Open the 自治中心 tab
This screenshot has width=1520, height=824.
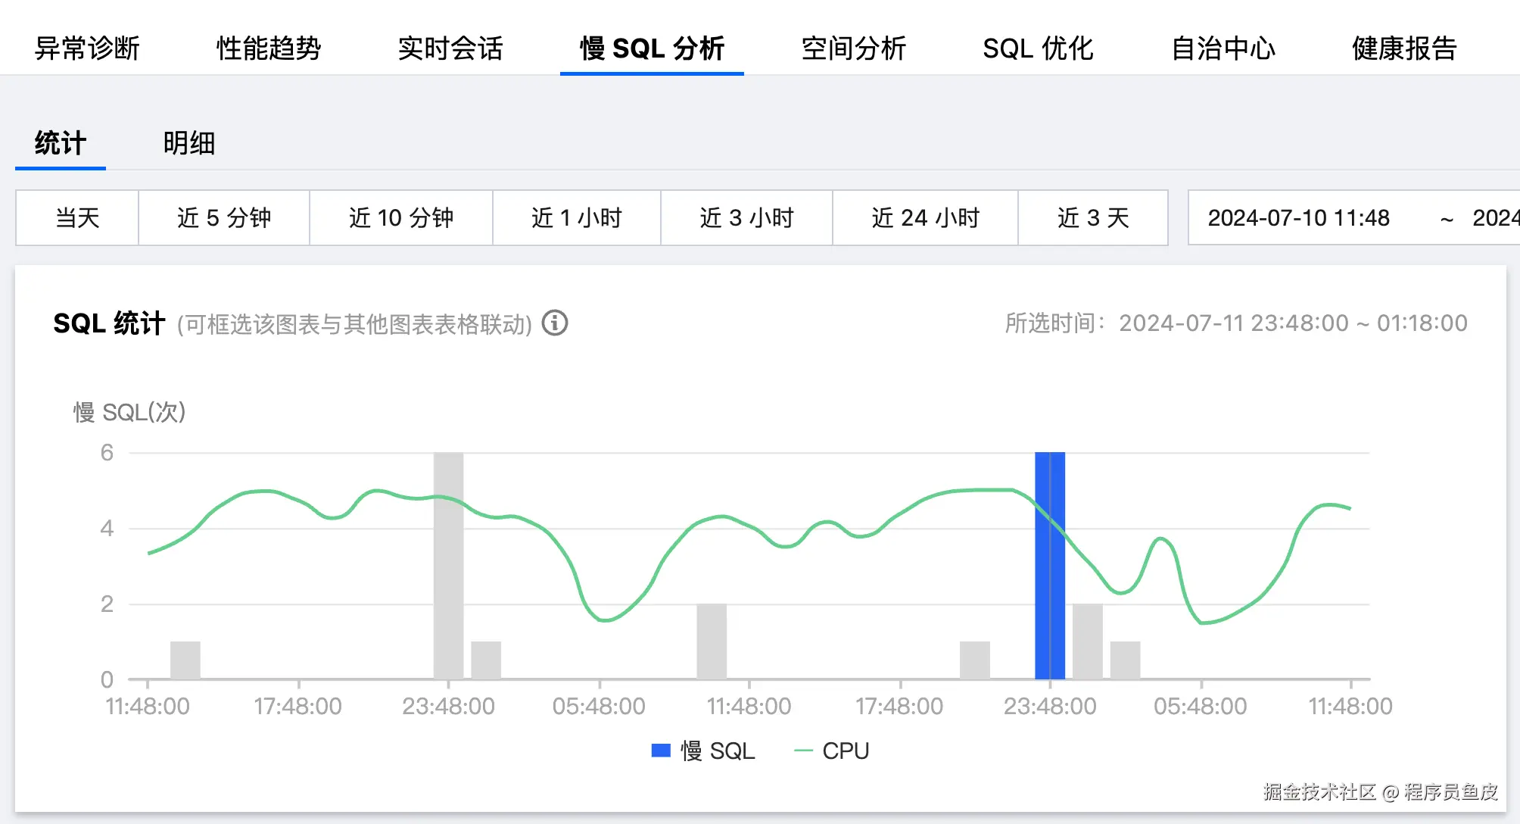point(1223,48)
